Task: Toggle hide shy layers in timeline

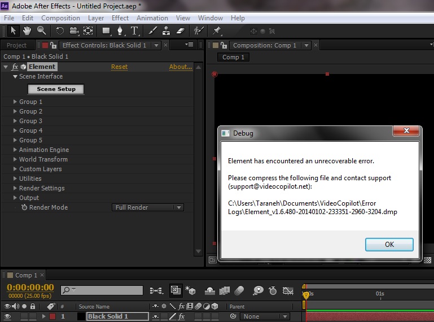Action: click(x=209, y=290)
